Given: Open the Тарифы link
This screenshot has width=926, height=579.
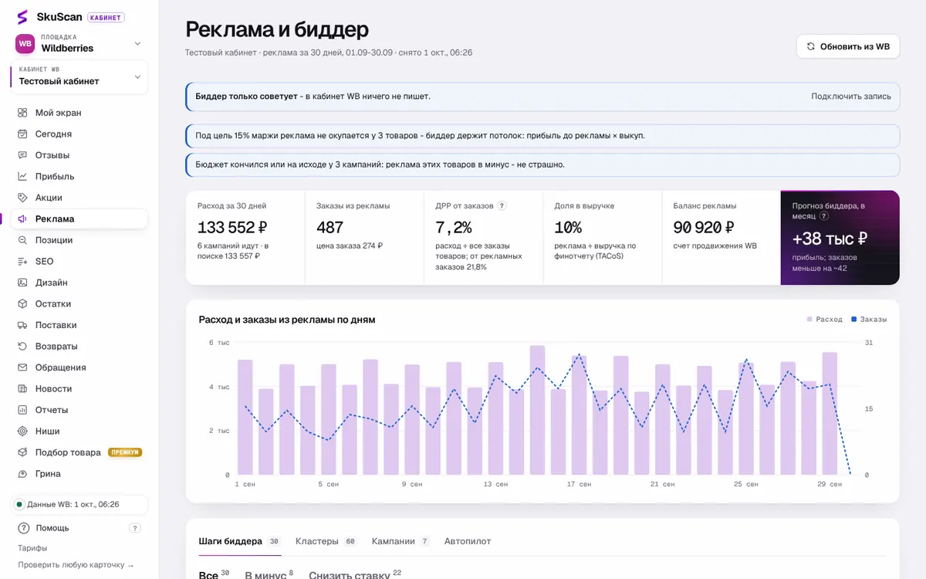Looking at the screenshot, I should 32,548.
